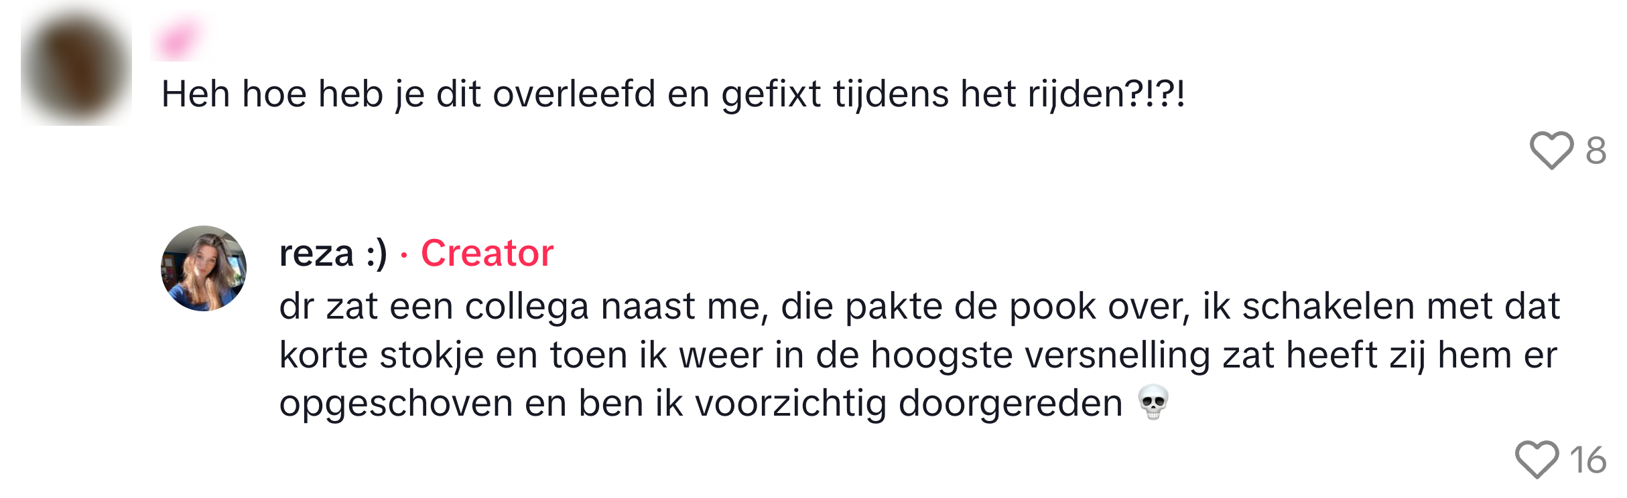Click the like count "8"

1596,151
